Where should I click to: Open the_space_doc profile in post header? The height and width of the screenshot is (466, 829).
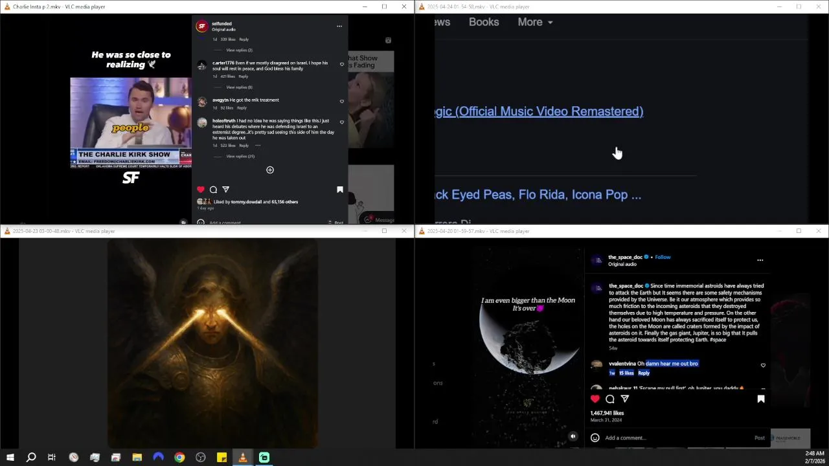pos(625,257)
